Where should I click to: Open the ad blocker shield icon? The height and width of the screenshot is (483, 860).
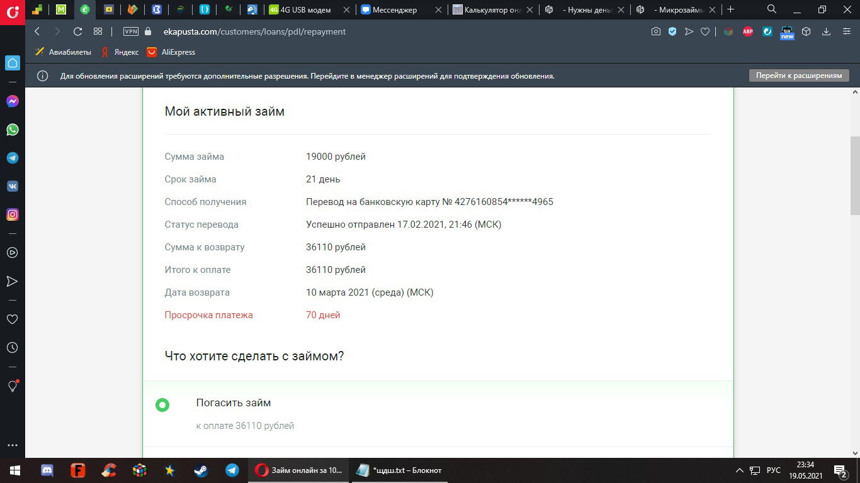point(672,31)
